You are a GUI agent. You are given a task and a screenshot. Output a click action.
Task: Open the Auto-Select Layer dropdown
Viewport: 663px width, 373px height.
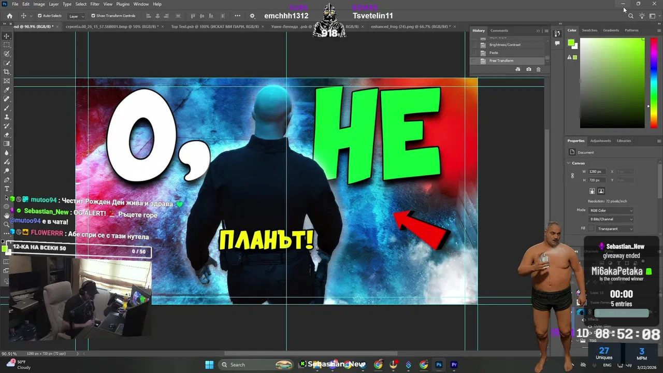77,16
